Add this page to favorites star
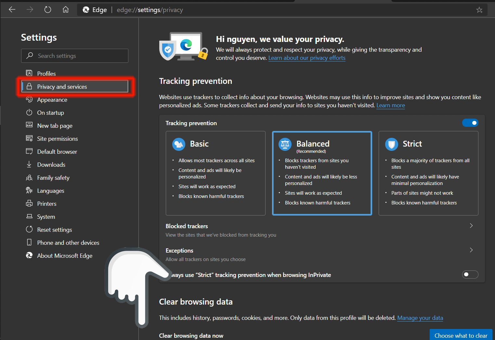 click(x=479, y=10)
